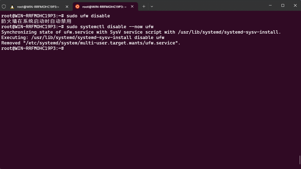Select the active Ubuntu root@WIN-RRFMOHC19P3 tab
The height and width of the screenshot is (169, 301).
pos(104,6)
